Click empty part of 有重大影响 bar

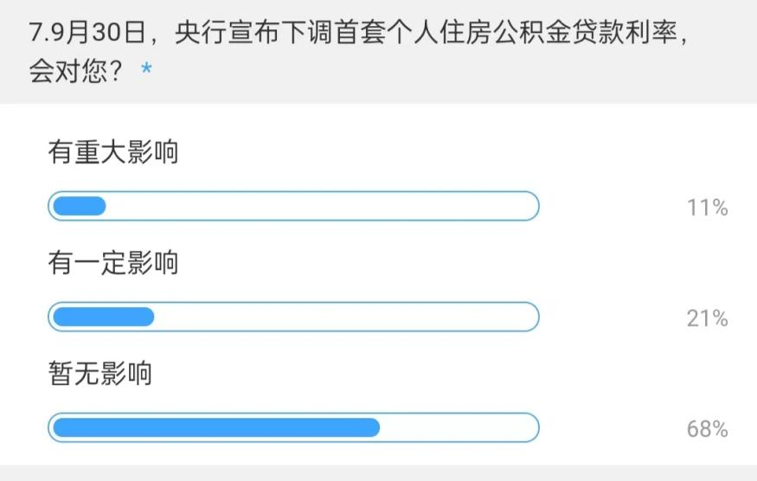320,207
